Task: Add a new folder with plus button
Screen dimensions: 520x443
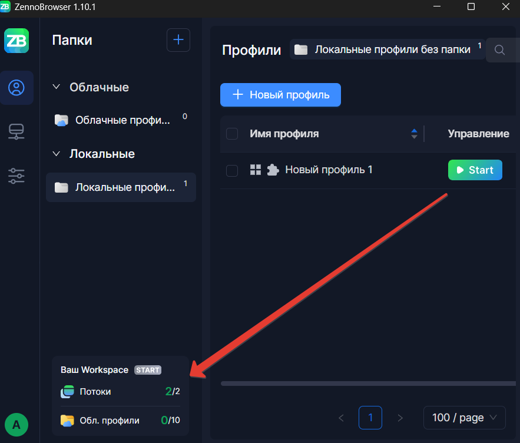Action: pos(178,40)
